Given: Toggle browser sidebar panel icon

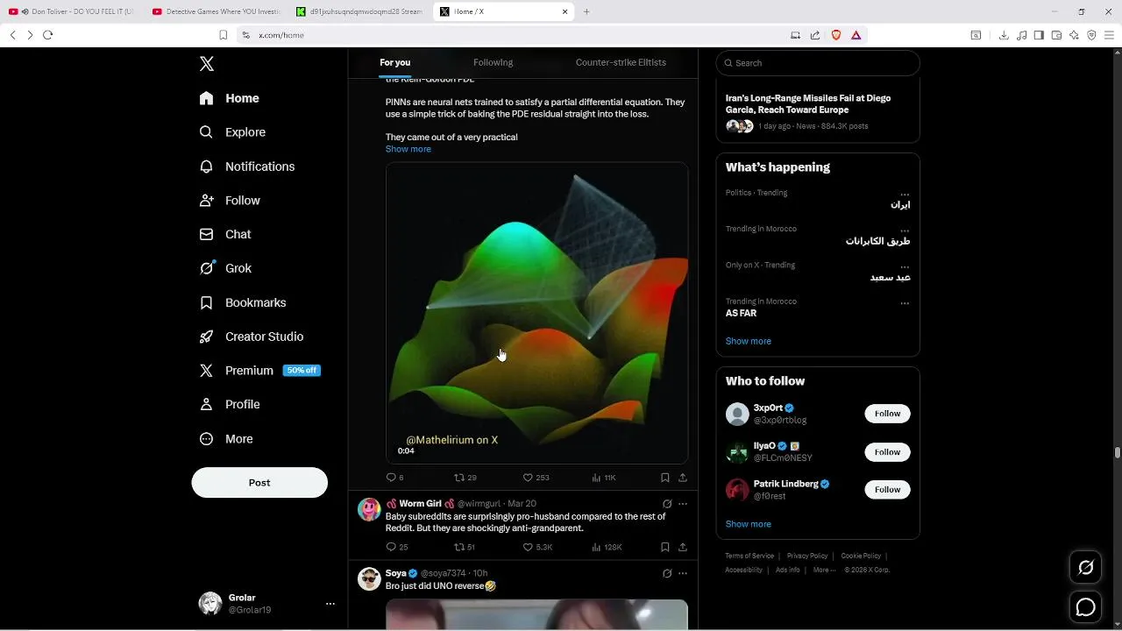Looking at the screenshot, I should coord(1039,35).
